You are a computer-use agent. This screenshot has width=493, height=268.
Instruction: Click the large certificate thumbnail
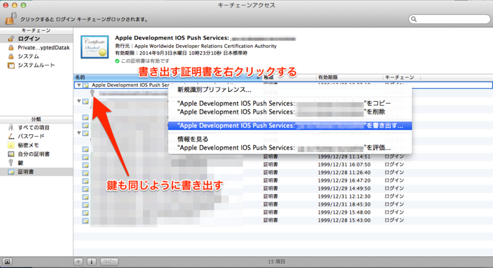[x=95, y=47]
